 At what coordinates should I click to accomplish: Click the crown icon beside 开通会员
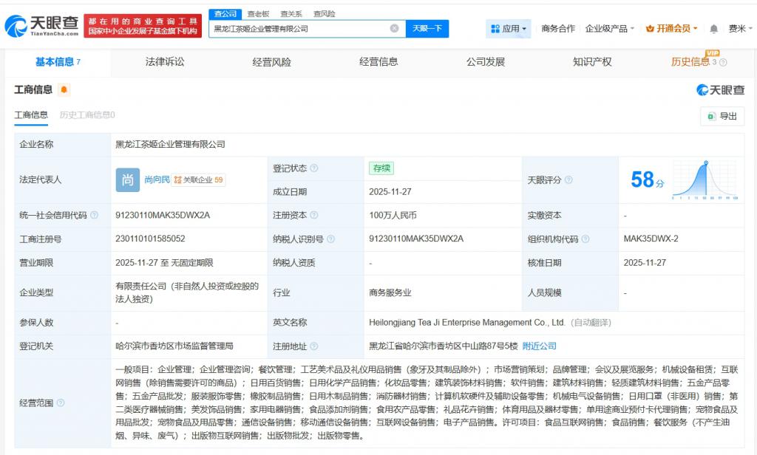pos(651,28)
